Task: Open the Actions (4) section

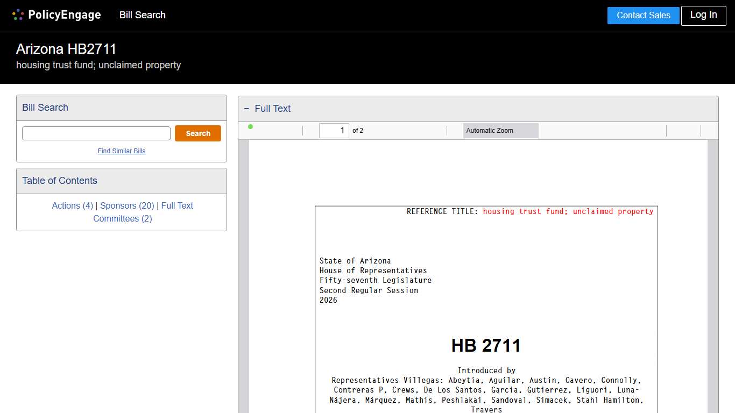Action: coord(72,205)
